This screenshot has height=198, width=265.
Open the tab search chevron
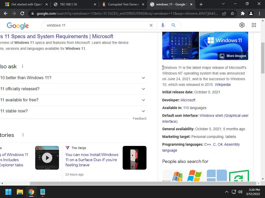click(x=223, y=4)
